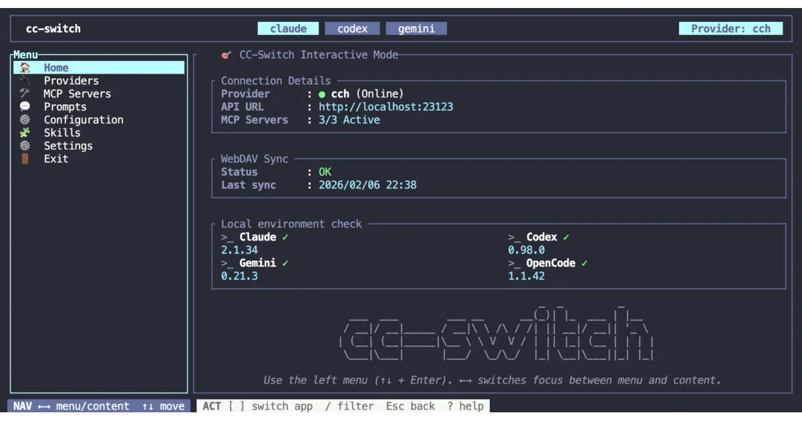Click the Providers plug icon in menu
The image size is (802, 421).
(25, 81)
